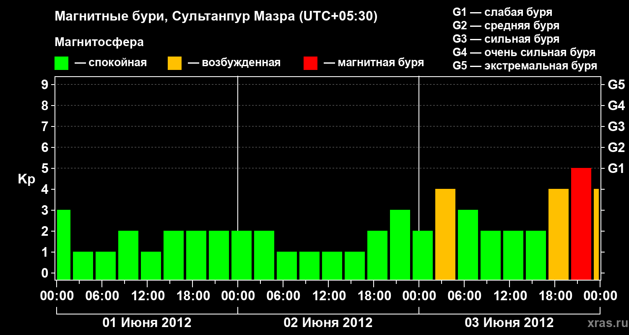Select the red Kp 5 storm bar
Viewport: 629px width, 335px height.
(x=581, y=224)
